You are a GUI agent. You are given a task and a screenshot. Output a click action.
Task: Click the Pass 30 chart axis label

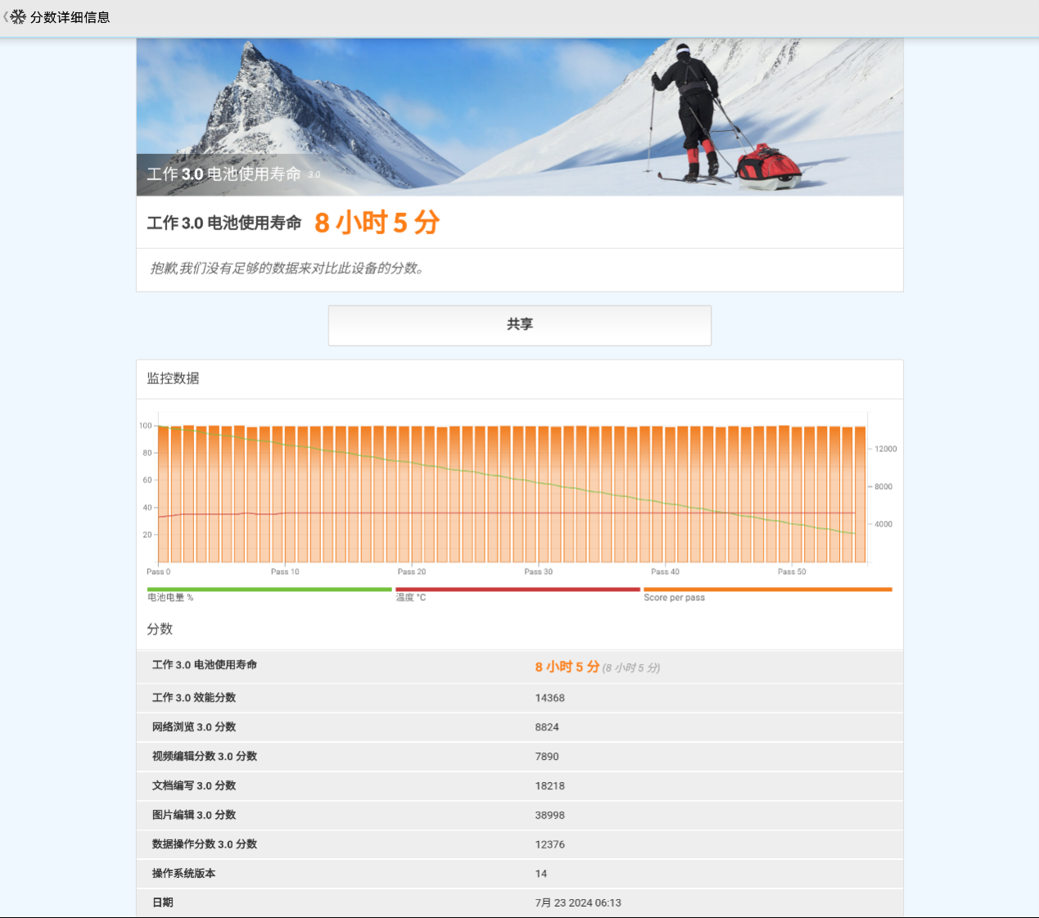[538, 572]
